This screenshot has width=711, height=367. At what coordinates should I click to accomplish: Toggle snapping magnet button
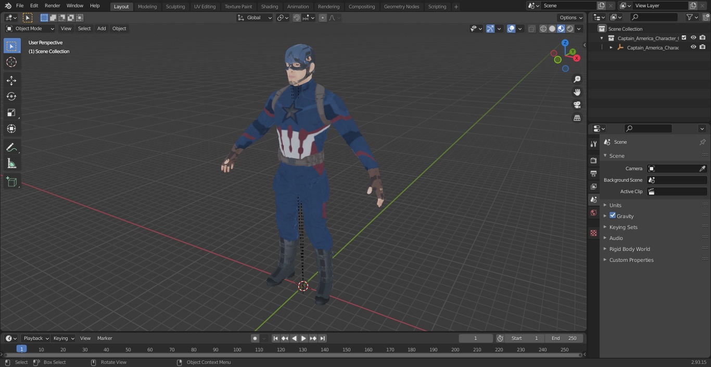[296, 18]
